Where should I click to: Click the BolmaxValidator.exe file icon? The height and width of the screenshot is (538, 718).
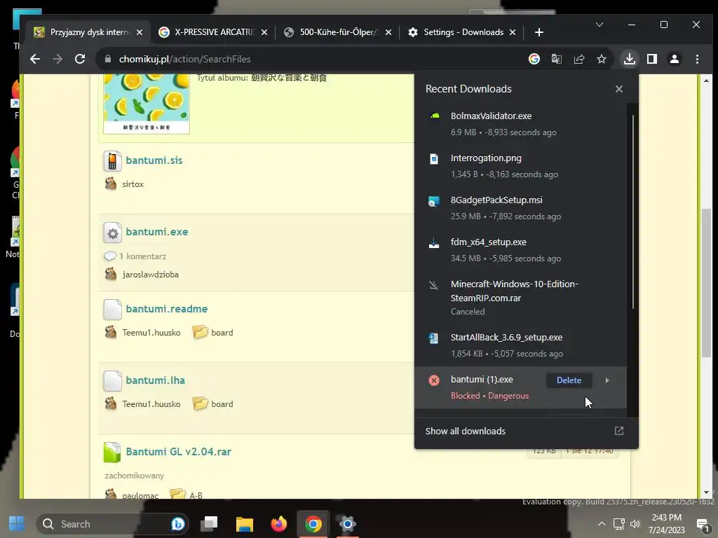point(433,116)
